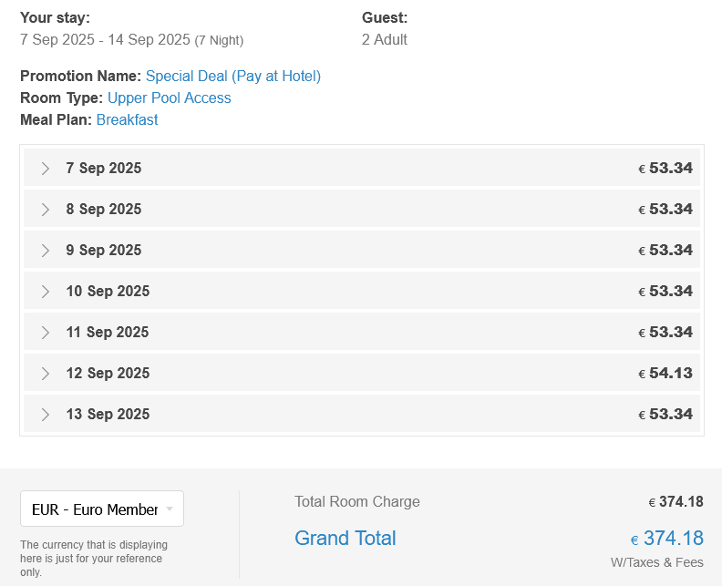The width and height of the screenshot is (722, 586).
Task: Open the Special Deal (Pay at Hotel) link
Action: pyautogui.click(x=232, y=76)
